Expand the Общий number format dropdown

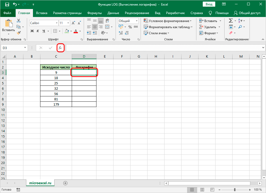[x=137, y=21]
